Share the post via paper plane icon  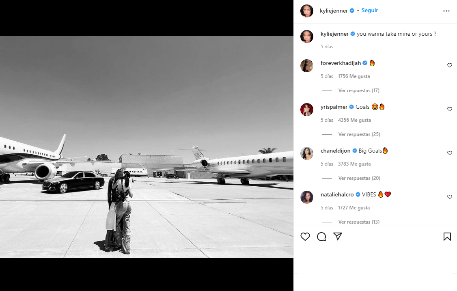(337, 236)
